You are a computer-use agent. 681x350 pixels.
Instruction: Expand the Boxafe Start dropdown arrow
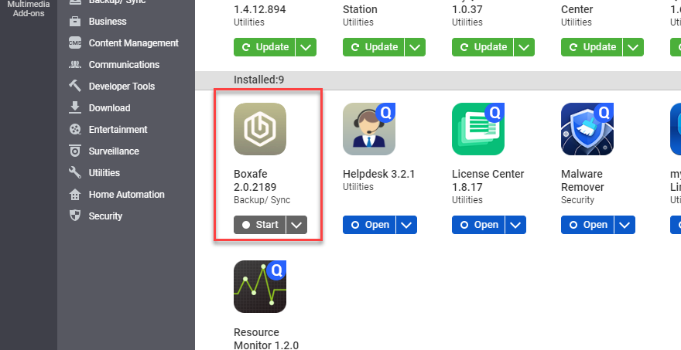(297, 225)
